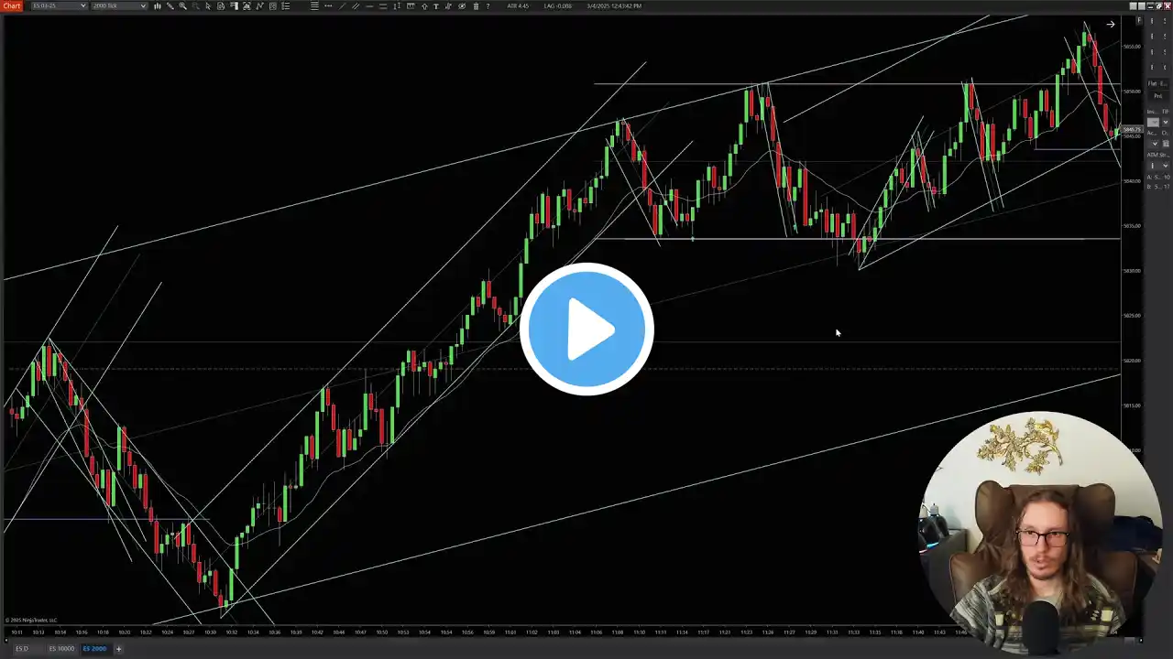
Task: Add a new chart tab with plus
Action: [118, 649]
